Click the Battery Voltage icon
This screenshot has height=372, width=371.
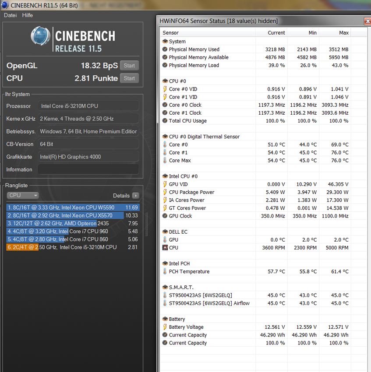coord(165,327)
